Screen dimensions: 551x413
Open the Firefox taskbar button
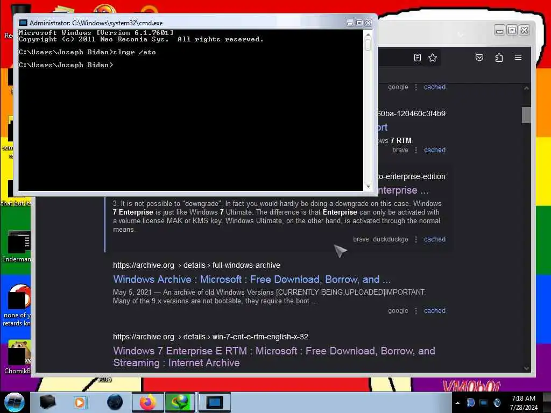148,402
